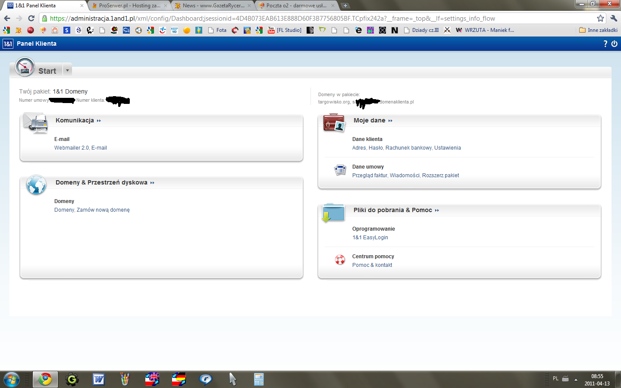Switch to the ProSerwer.pl Hosting tab

[x=129, y=6]
